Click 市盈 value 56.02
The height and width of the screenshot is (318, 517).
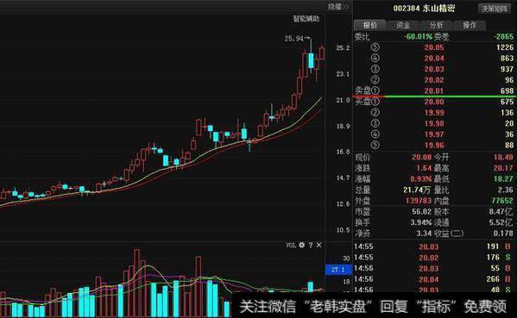422,211
